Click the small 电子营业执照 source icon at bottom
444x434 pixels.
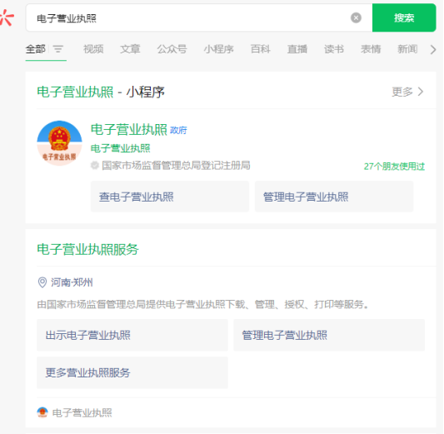click(42, 412)
